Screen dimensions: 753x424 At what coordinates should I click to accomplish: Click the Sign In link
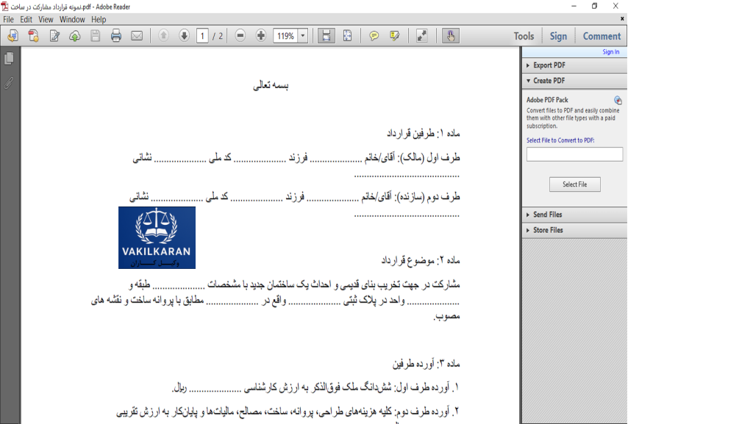click(610, 52)
